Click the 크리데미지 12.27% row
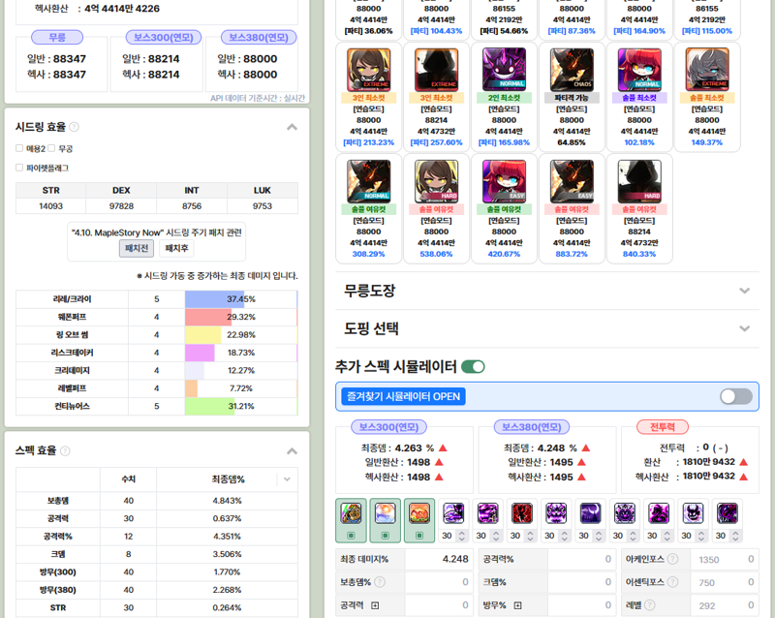 (157, 370)
